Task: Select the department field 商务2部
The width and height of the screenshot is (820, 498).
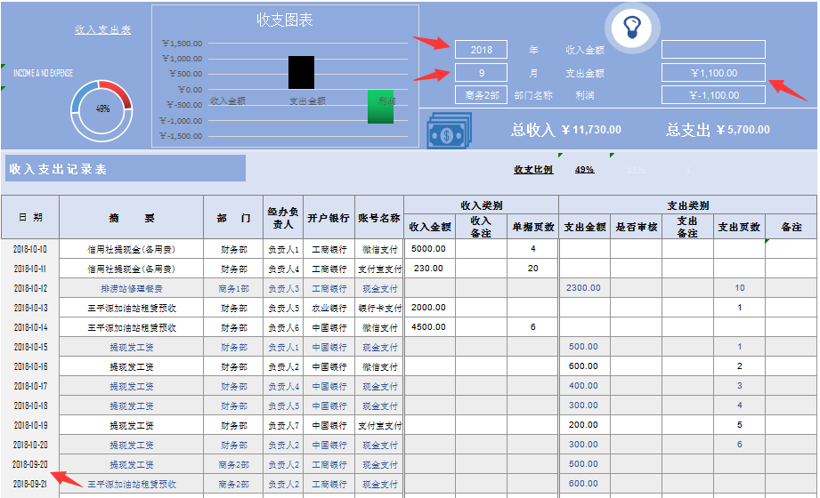Action: click(x=481, y=95)
